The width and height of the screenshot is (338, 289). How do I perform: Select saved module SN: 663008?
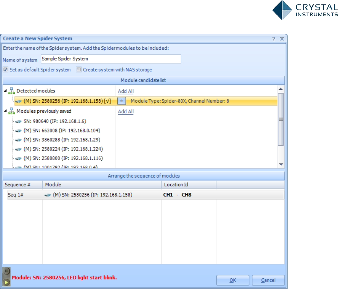(62, 131)
